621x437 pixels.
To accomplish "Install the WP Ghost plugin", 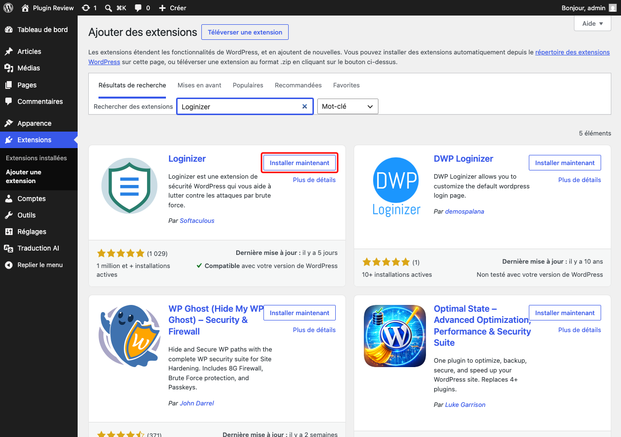I will point(299,313).
